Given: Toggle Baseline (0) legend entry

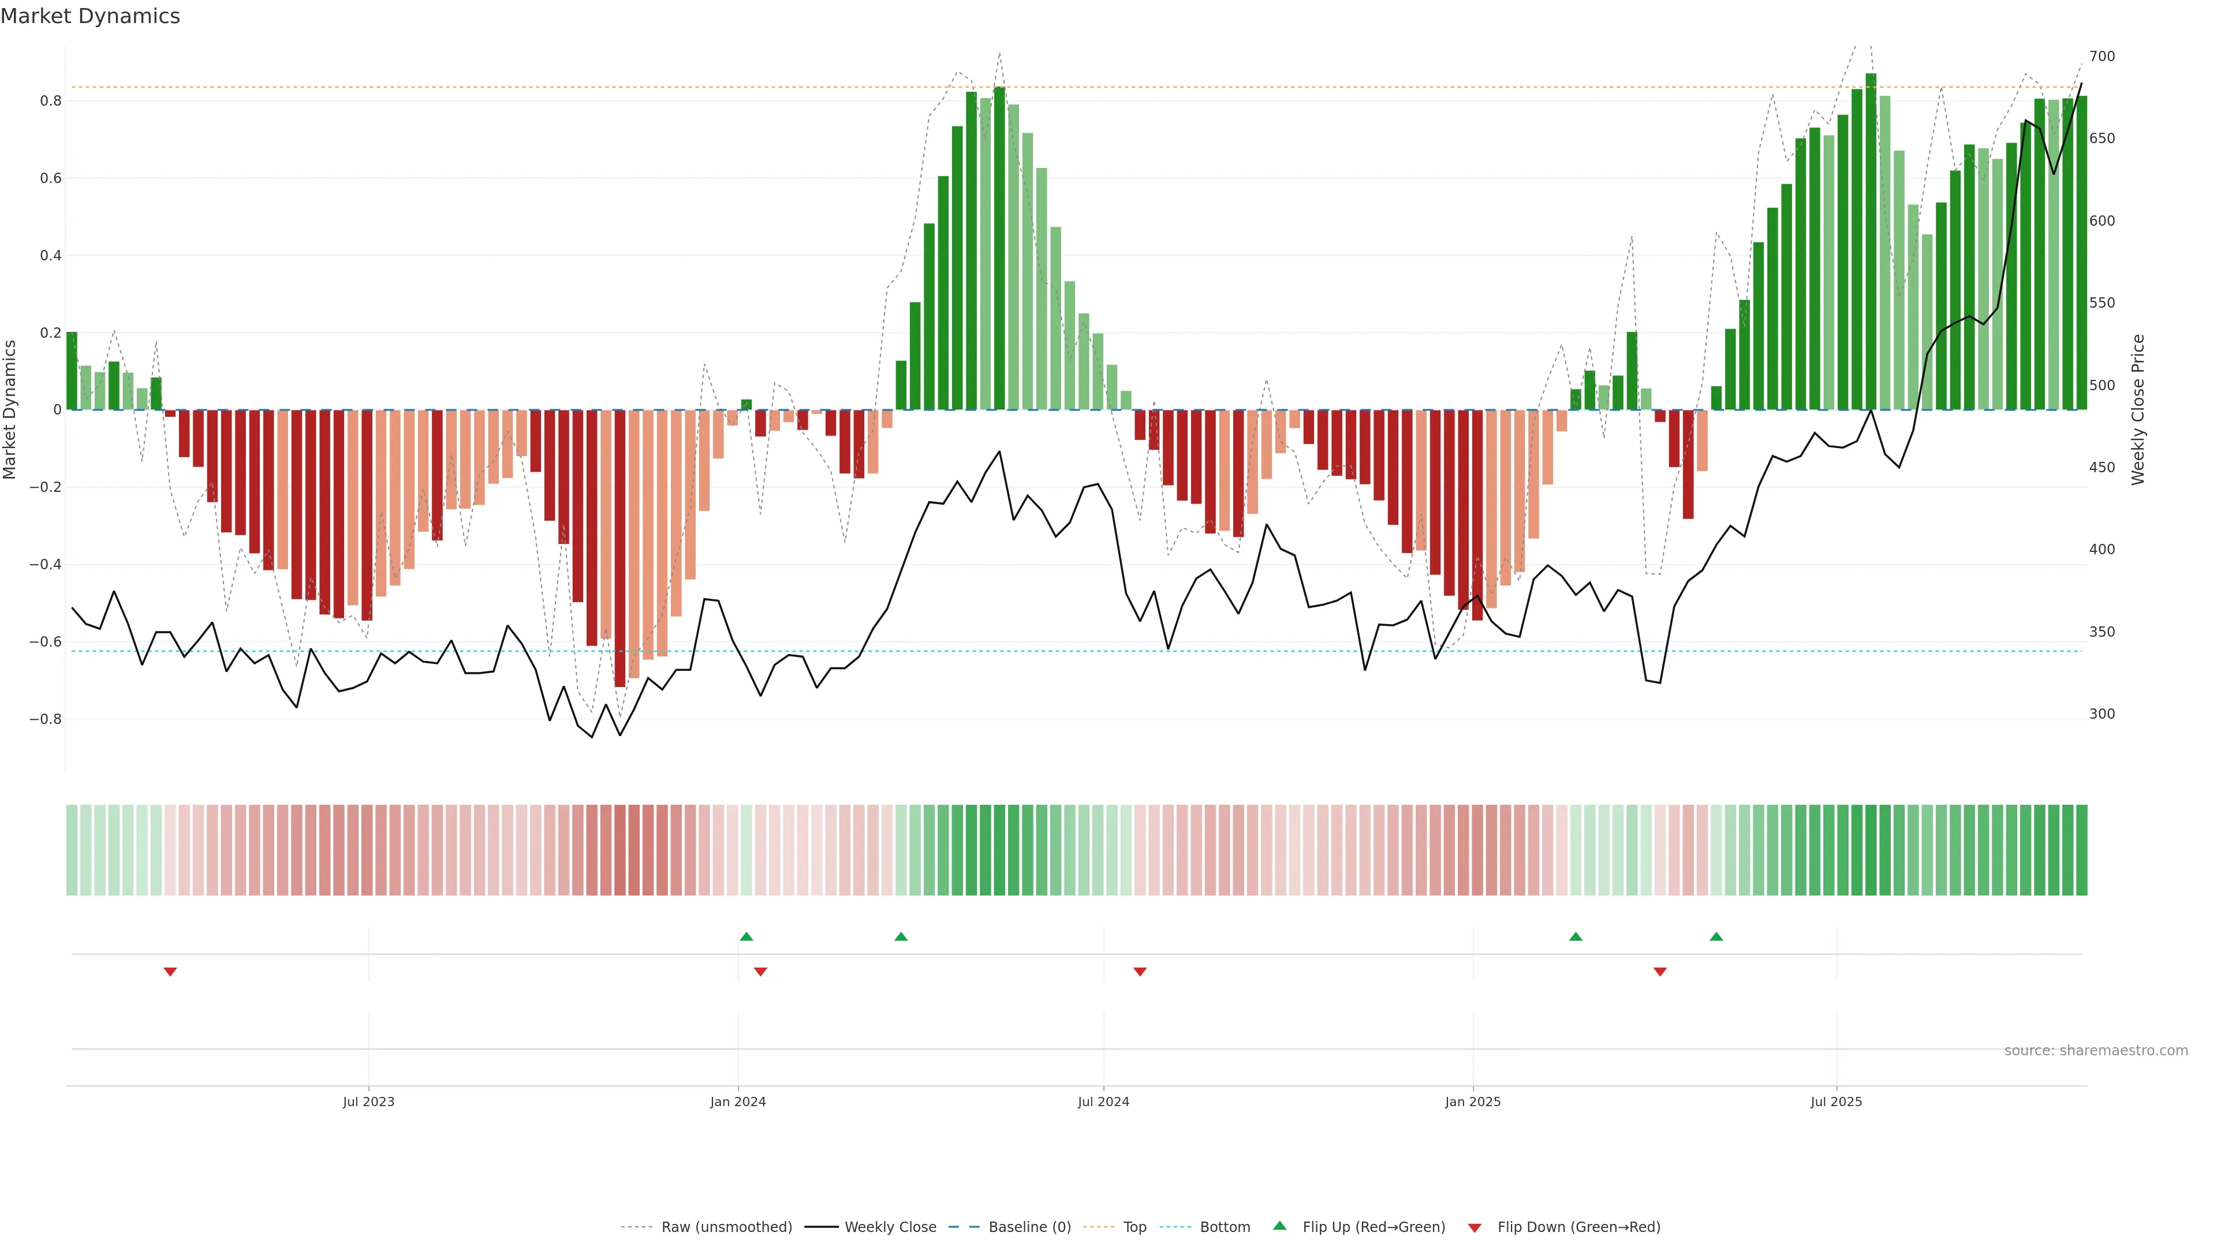Looking at the screenshot, I should tap(1029, 1227).
